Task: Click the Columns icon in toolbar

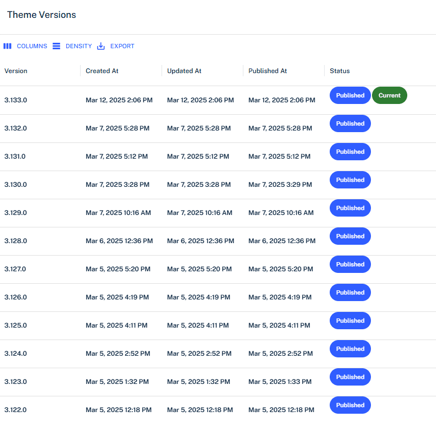Action: [x=8, y=46]
